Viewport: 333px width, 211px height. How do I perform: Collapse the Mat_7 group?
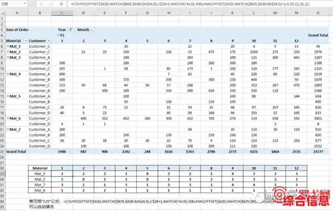coord(8,129)
